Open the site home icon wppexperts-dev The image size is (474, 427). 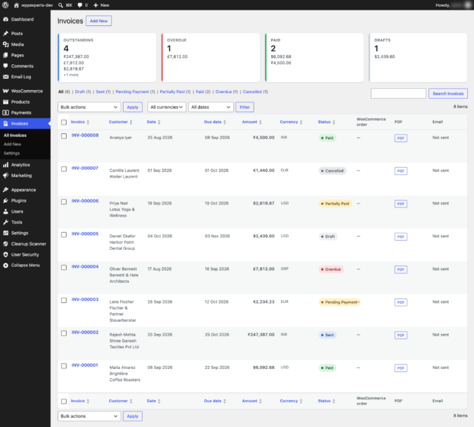(16, 5)
